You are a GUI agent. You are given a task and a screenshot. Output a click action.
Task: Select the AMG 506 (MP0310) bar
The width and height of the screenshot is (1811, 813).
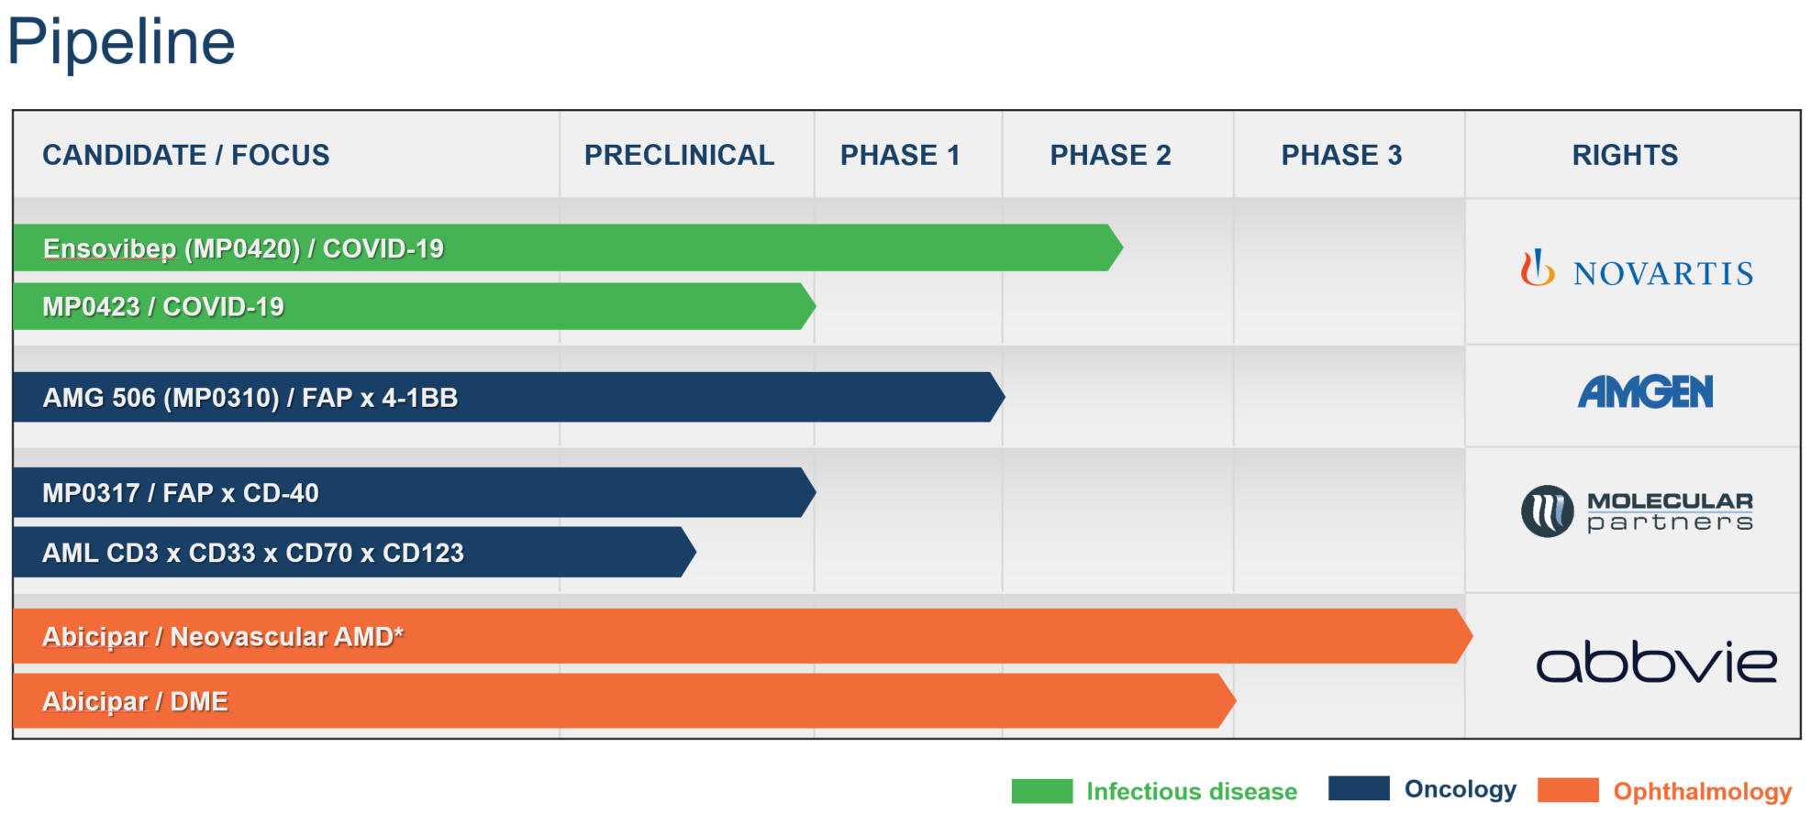click(505, 398)
